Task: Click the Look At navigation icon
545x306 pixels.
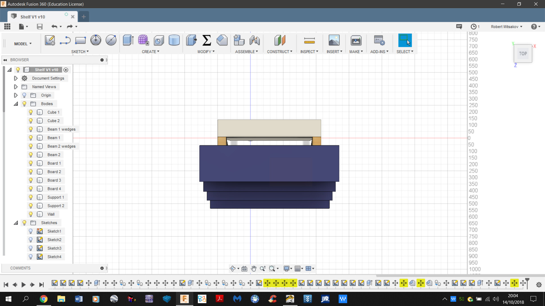Action: pyautogui.click(x=244, y=268)
